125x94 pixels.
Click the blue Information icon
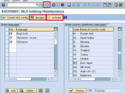pyautogui.click(x=65, y=17)
